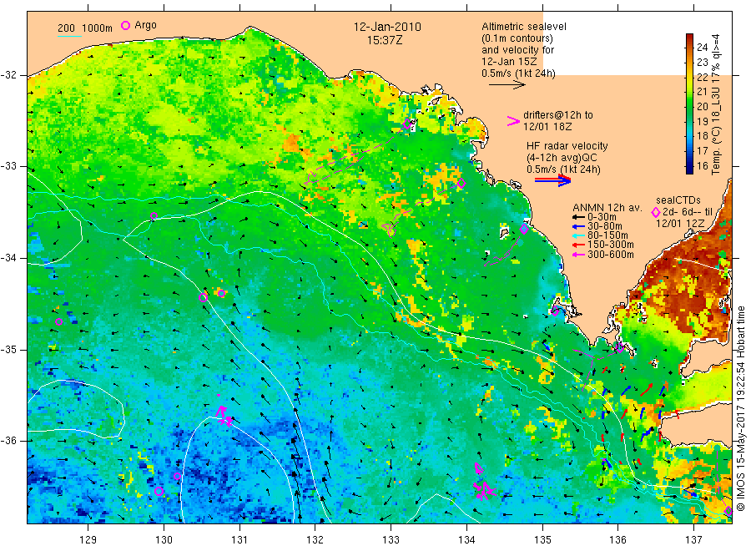751x551 pixels.
Task: Click the dark blue 16°C colorbar bottom
Action: [690, 168]
